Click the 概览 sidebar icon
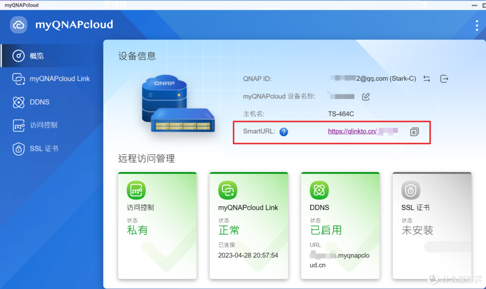The width and height of the screenshot is (486, 289). 18,56
